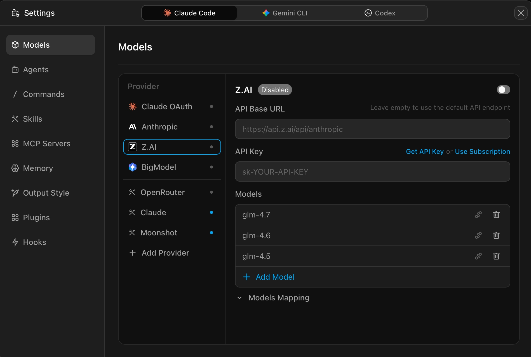The image size is (531, 357).
Task: Delete the glm-4.5 model
Action: click(x=496, y=256)
